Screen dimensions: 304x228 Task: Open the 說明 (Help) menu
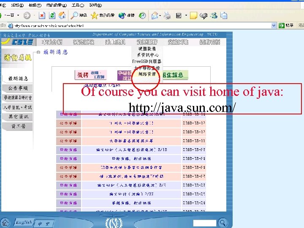[95, 5]
